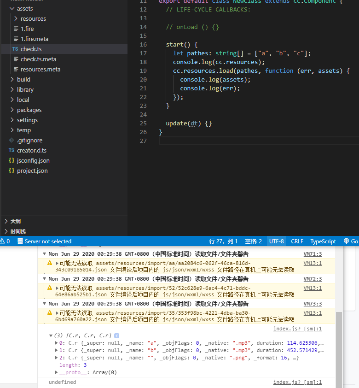Open VM13:1 link for 52c628e9 warning
Image resolution: width=359 pixels, height=388 pixels.
313,288
